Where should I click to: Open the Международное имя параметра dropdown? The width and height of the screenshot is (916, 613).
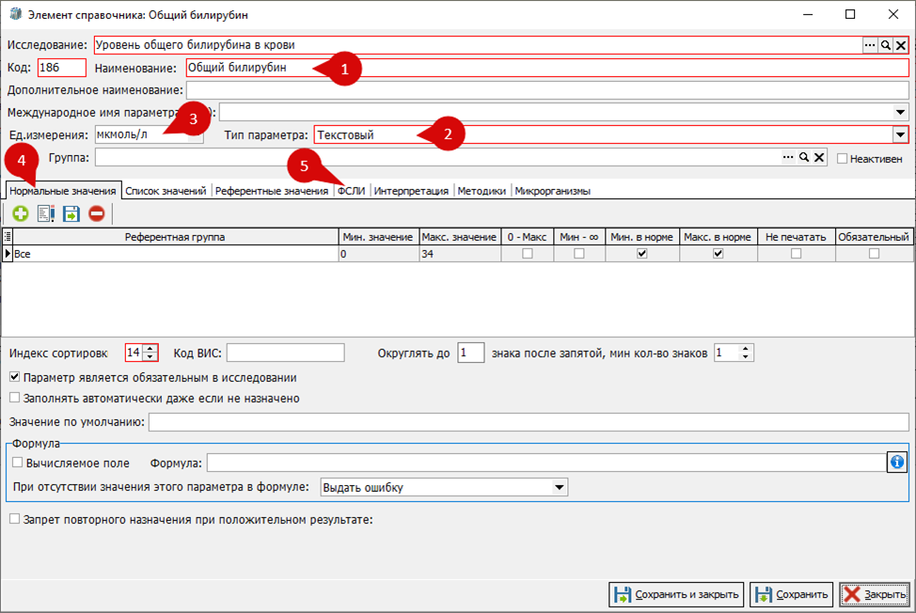coord(900,112)
